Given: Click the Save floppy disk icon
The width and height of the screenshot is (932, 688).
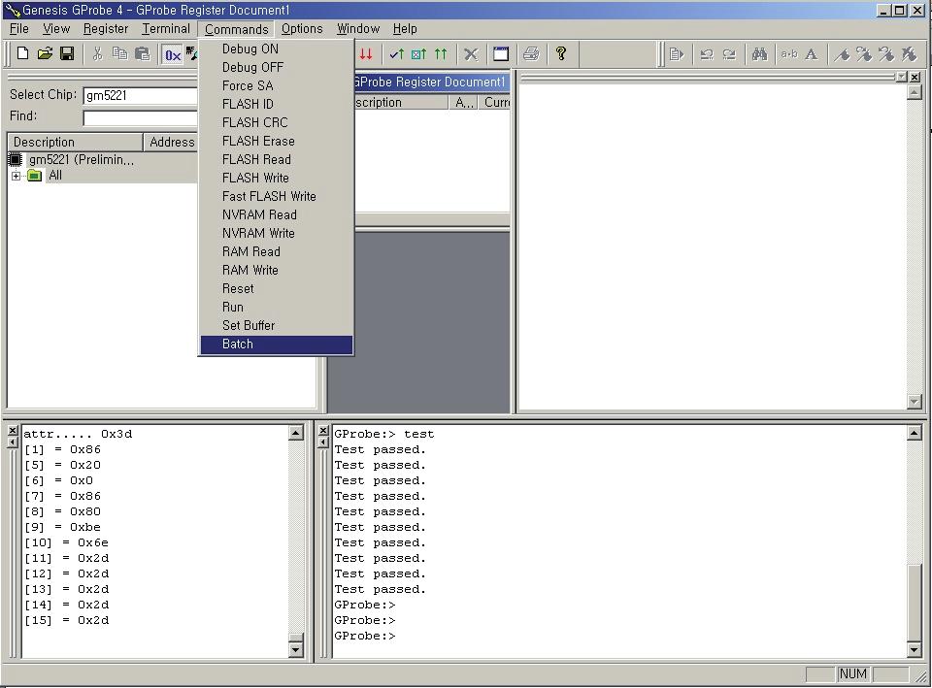Looking at the screenshot, I should tap(67, 53).
